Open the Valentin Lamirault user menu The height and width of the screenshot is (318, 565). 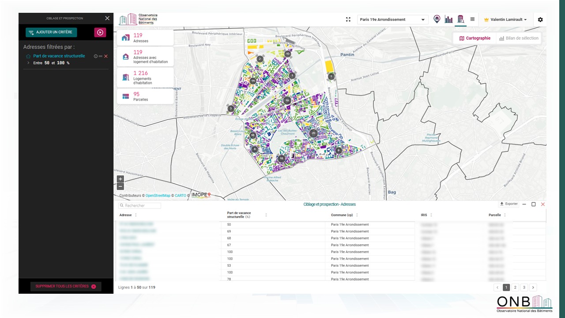pos(505,19)
